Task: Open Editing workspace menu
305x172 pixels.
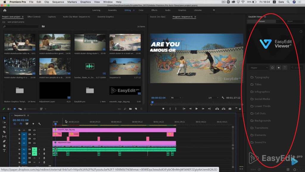Action: [x=134, y=10]
